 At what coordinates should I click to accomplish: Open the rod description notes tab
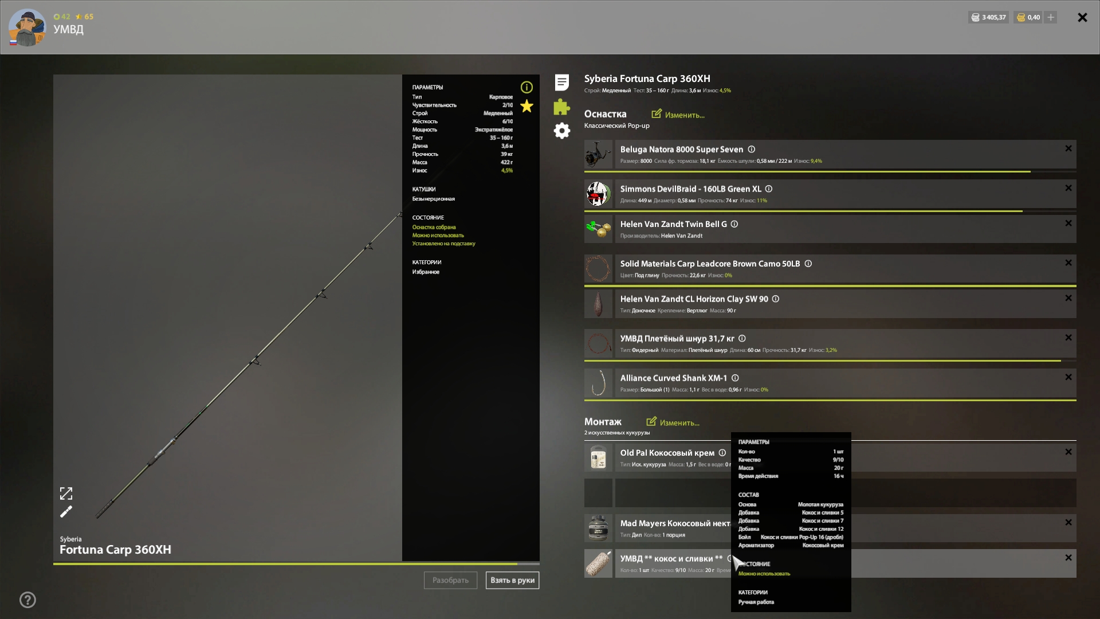tap(561, 83)
